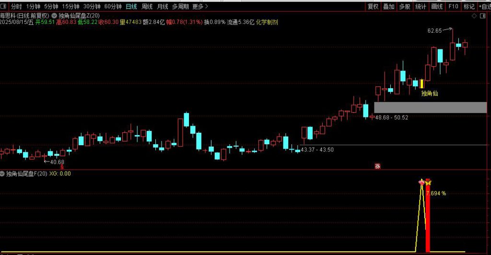Click the red 涨 marker on the chart

pos(377,166)
